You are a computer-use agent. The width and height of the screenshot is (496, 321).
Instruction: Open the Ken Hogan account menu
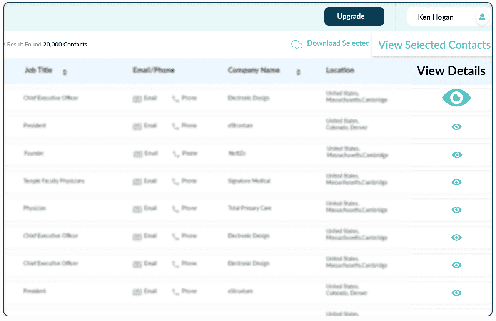point(436,17)
